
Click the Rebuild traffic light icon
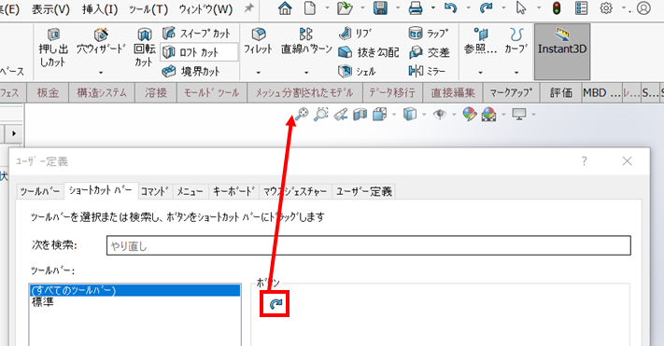click(x=557, y=8)
